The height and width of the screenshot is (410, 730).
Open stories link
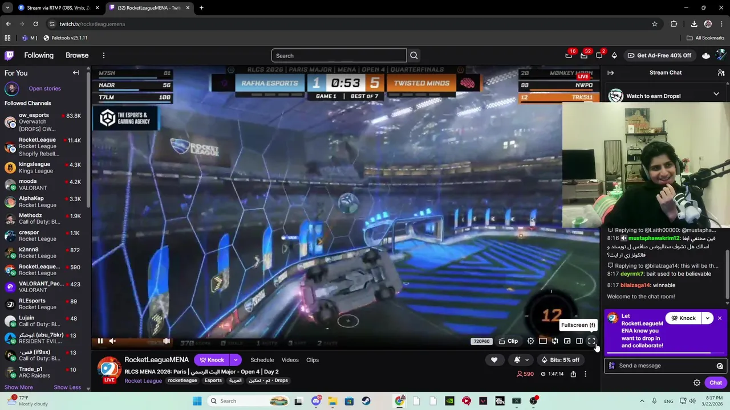(44, 88)
